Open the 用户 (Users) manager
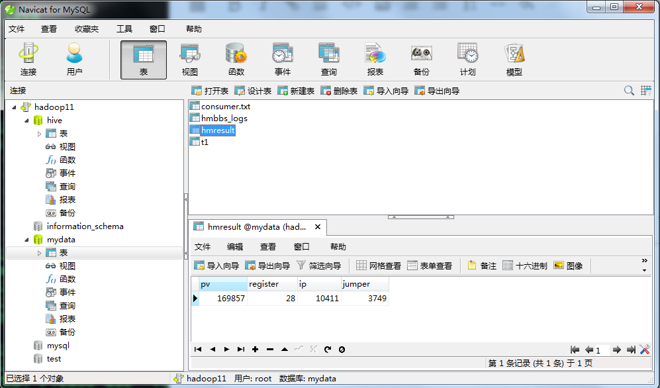Screen dimensions: 660x388 74,58
